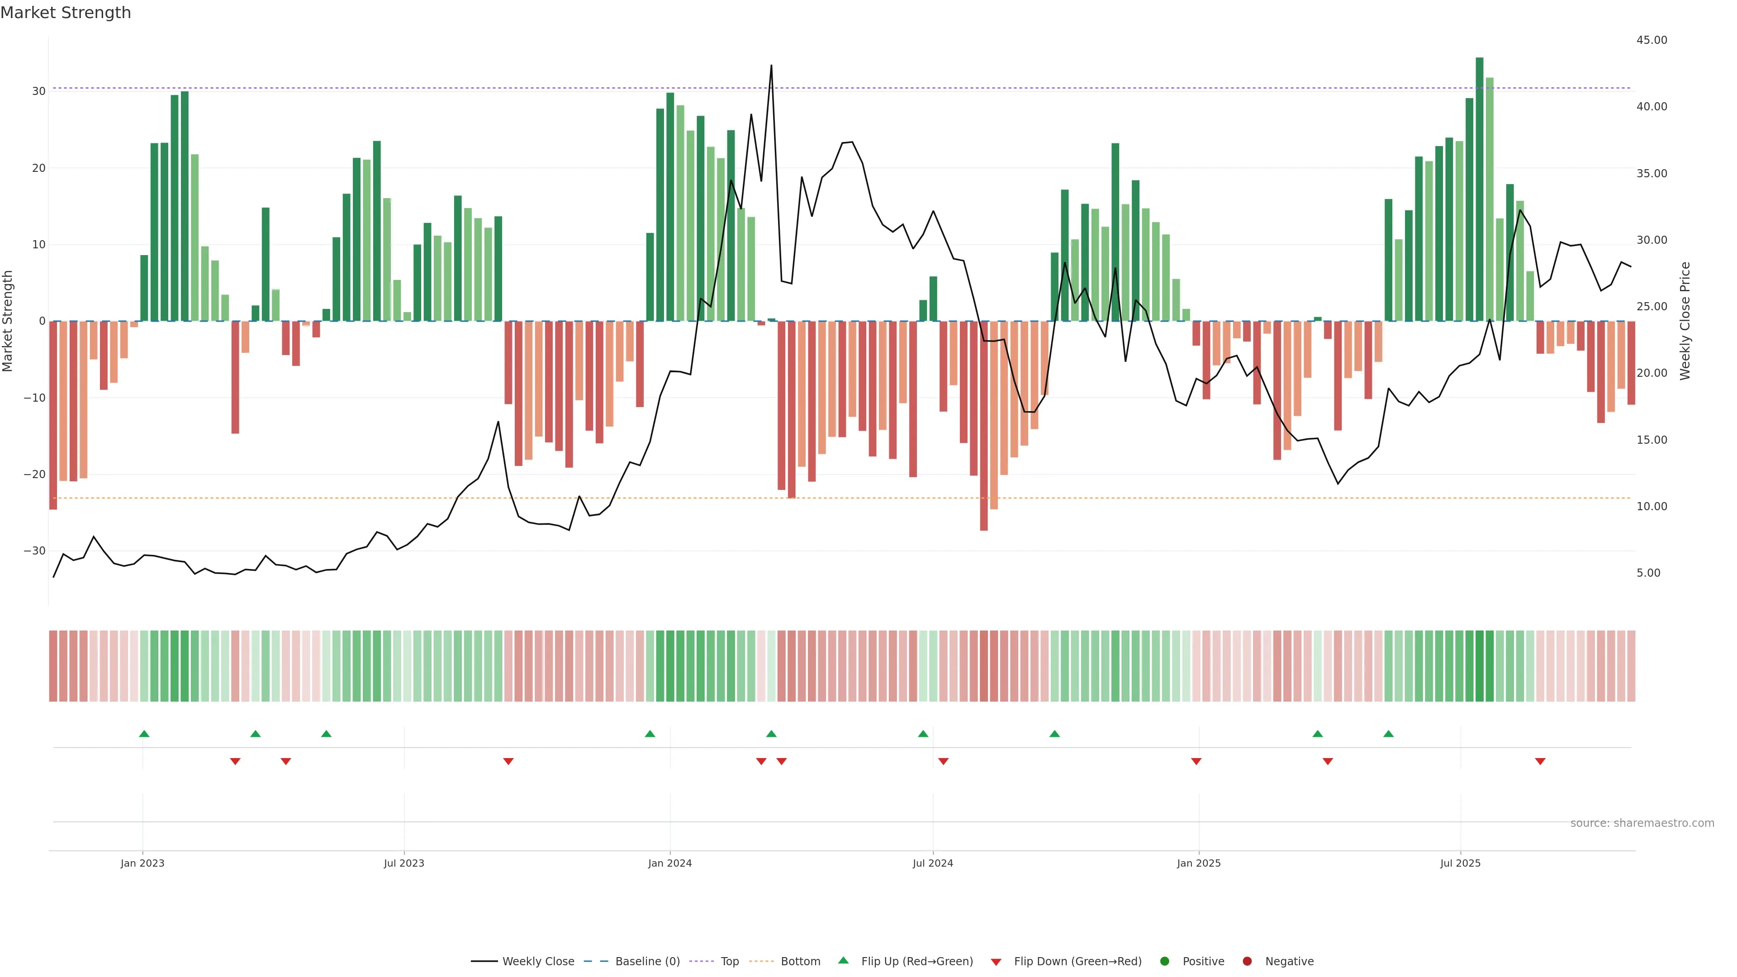Viewport: 1737px width, 977px height.
Task: Click the Jul 2024 x-axis label
Action: click(x=933, y=863)
